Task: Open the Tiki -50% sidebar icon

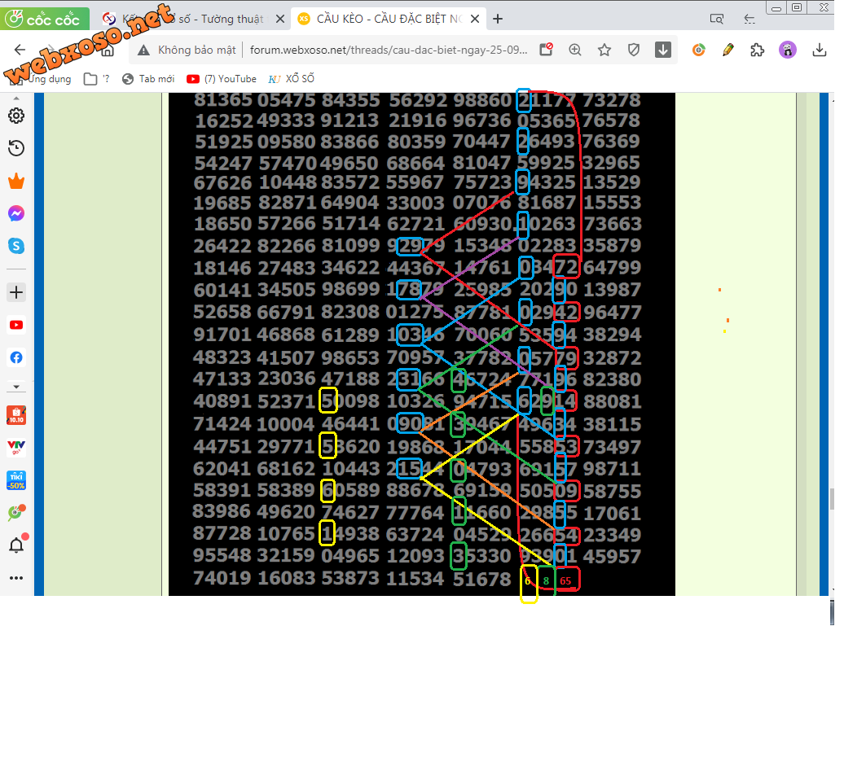Action: coord(16,480)
